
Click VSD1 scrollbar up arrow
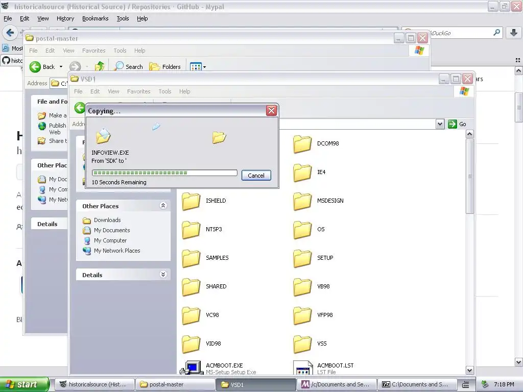(x=470, y=134)
